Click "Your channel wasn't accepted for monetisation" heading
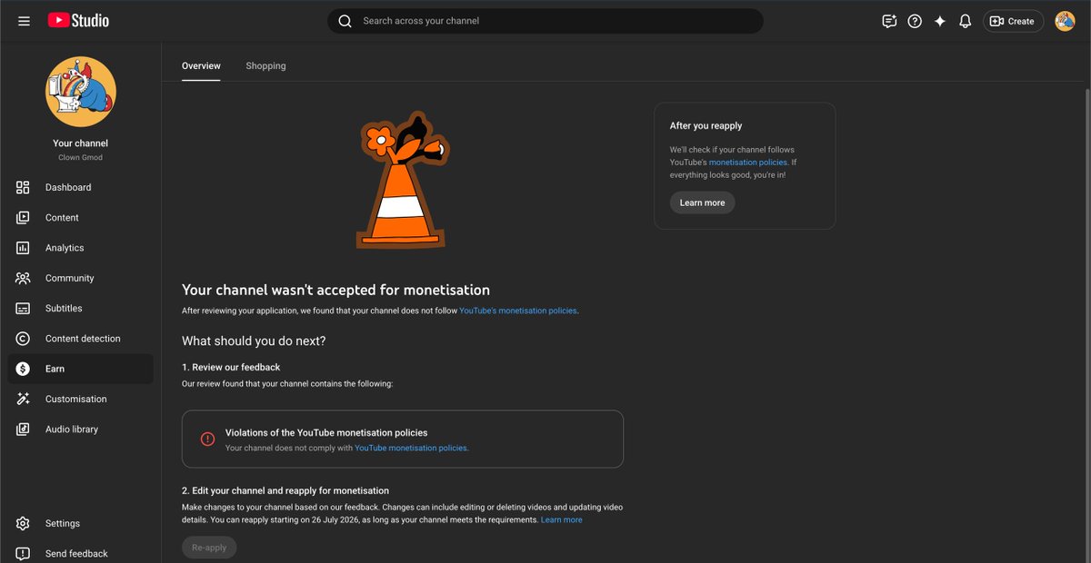This screenshot has height=563, width=1091. tap(335, 291)
